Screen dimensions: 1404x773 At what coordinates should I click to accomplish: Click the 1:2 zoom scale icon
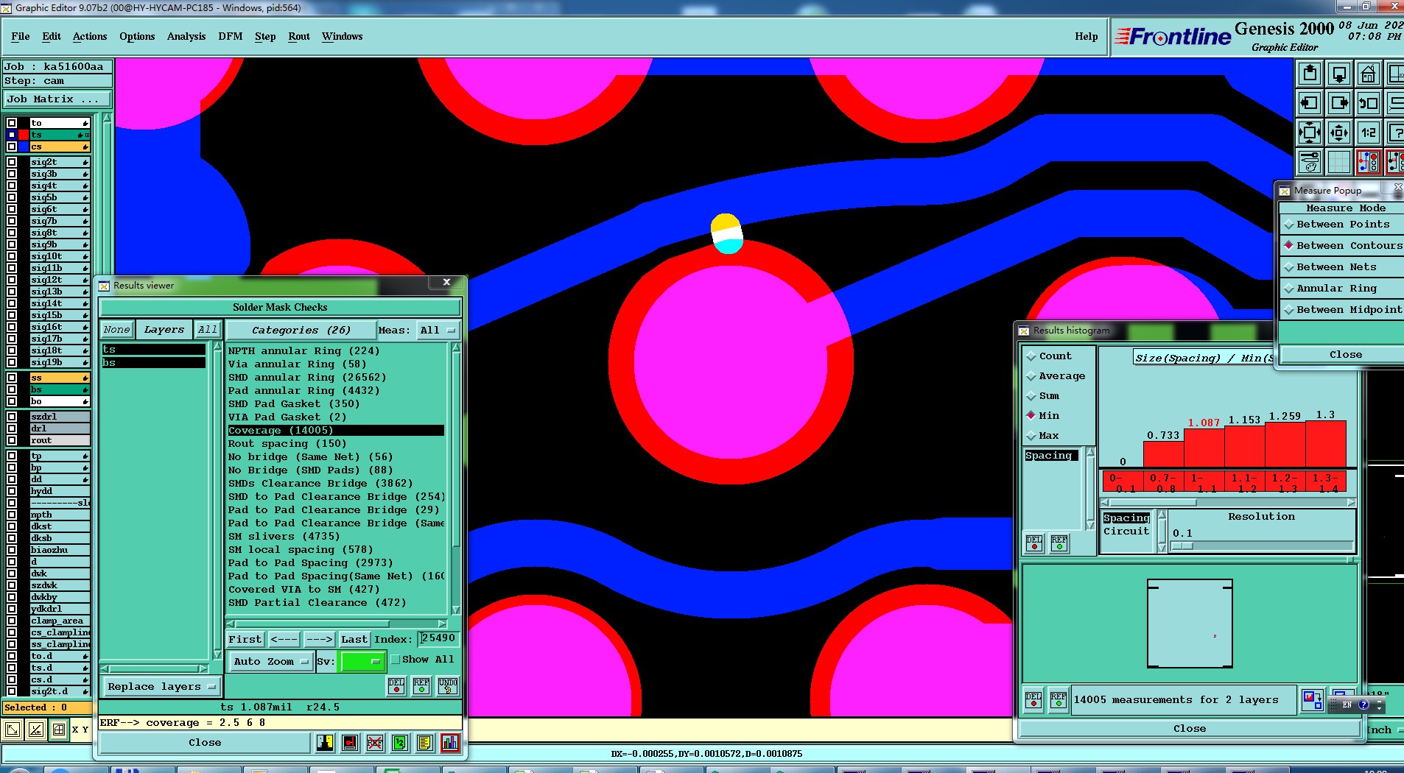click(x=1369, y=133)
